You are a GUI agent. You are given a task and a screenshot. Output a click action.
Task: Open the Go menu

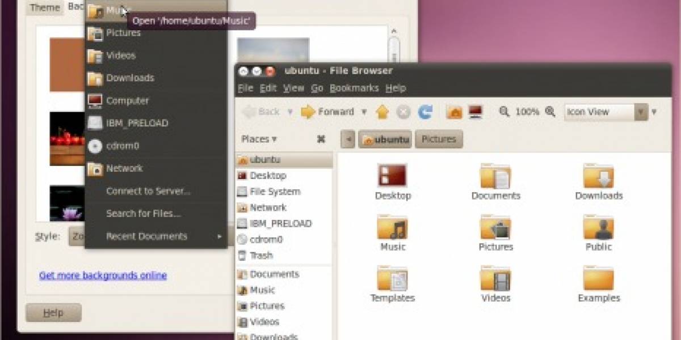tap(317, 88)
